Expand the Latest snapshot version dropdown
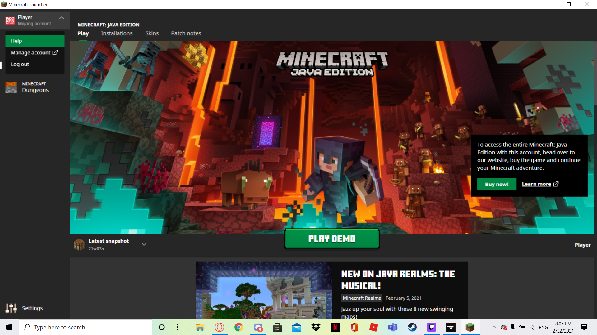The width and height of the screenshot is (597, 335). [144, 244]
